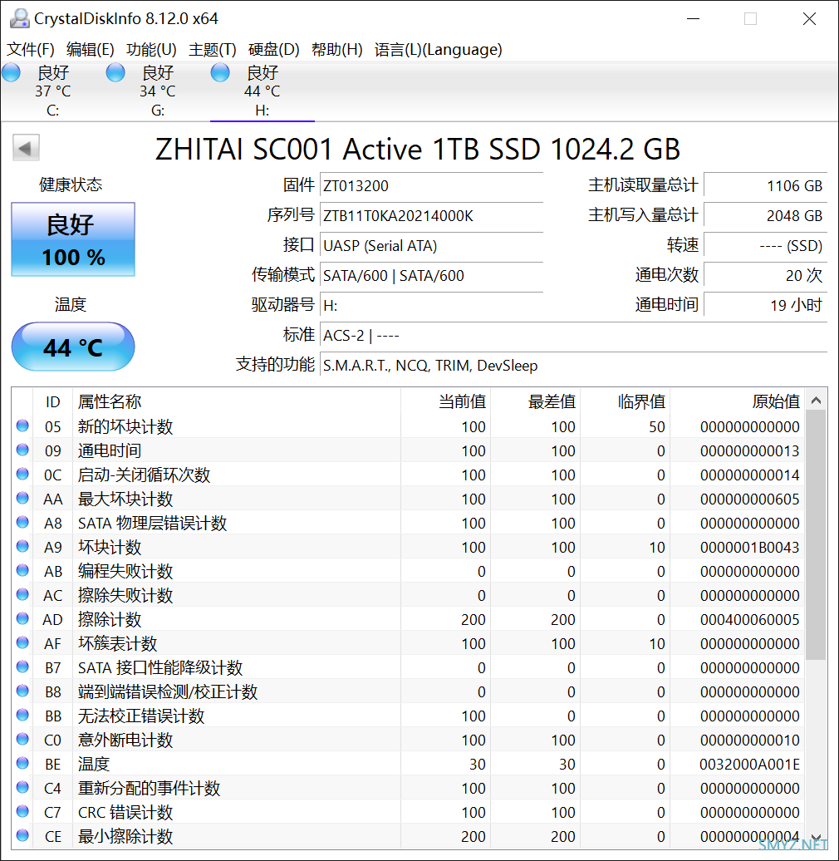Click status dot for B8 端到端错误检测

22,691
